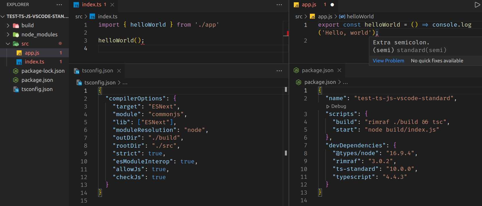
Task: Click the Node icon in package.json breadcrumb
Action: (298, 82)
